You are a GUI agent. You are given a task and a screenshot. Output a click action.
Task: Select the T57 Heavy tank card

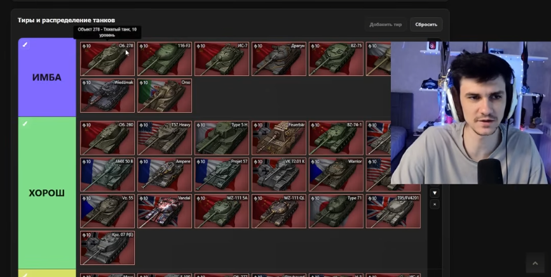pyautogui.click(x=165, y=138)
